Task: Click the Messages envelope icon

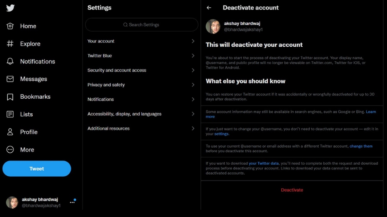Action: (x=10, y=79)
